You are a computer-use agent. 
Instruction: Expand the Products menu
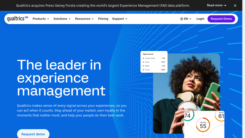coord(41,19)
